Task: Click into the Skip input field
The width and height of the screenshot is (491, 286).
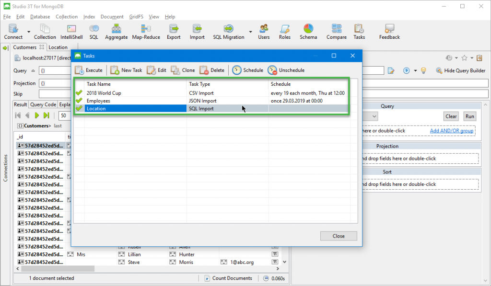Action: click(55, 94)
